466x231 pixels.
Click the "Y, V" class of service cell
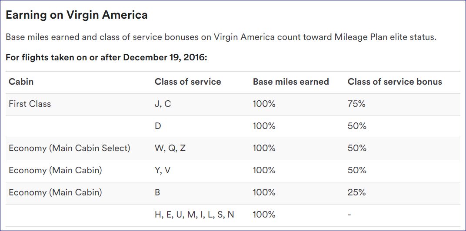tap(162, 170)
